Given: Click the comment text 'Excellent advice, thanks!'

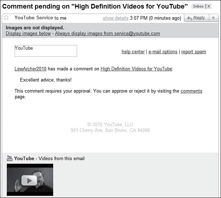Looking at the screenshot, I should [x=46, y=80].
